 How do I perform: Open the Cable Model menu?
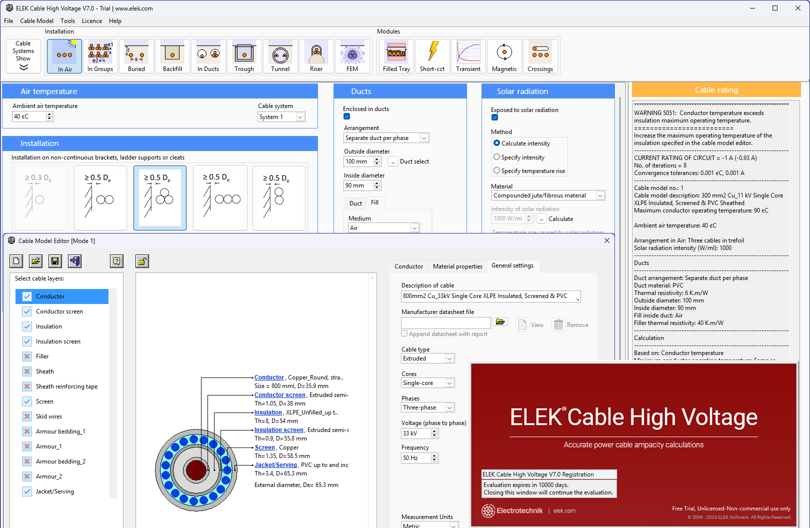(36, 21)
